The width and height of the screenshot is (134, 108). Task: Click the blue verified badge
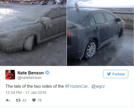pos(47,73)
